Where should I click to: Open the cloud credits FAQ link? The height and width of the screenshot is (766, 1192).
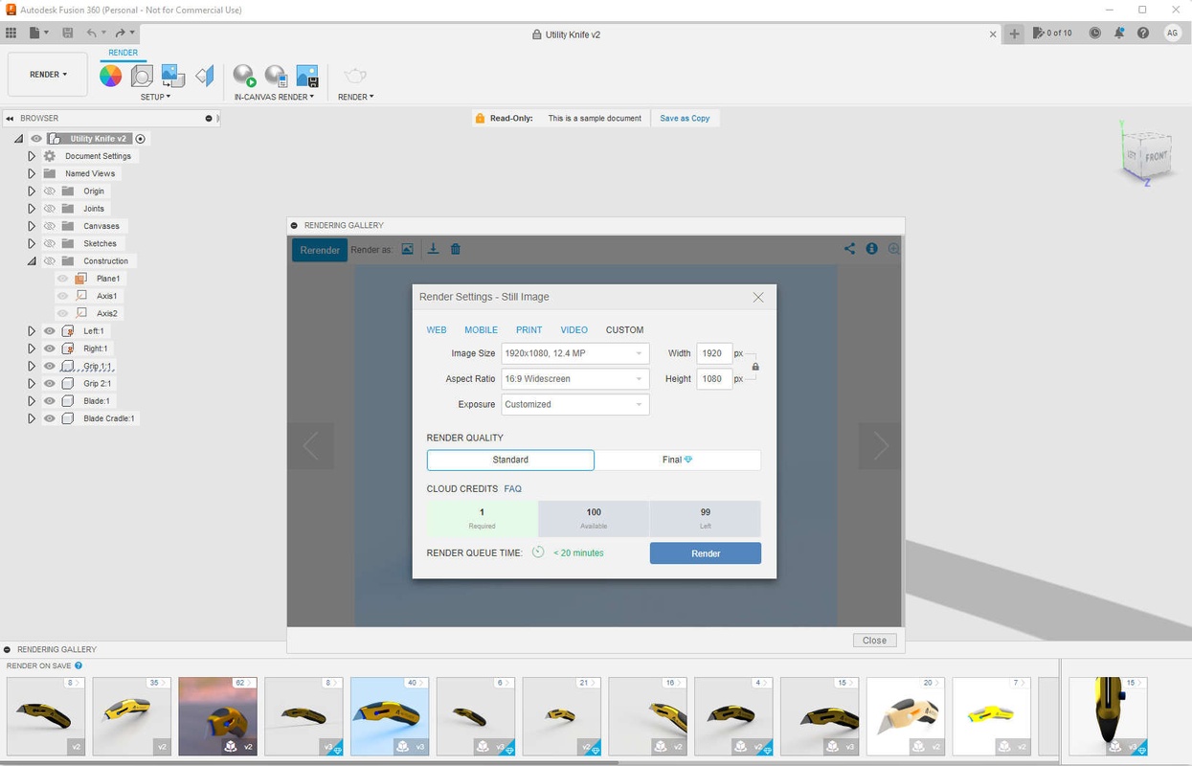coord(512,488)
